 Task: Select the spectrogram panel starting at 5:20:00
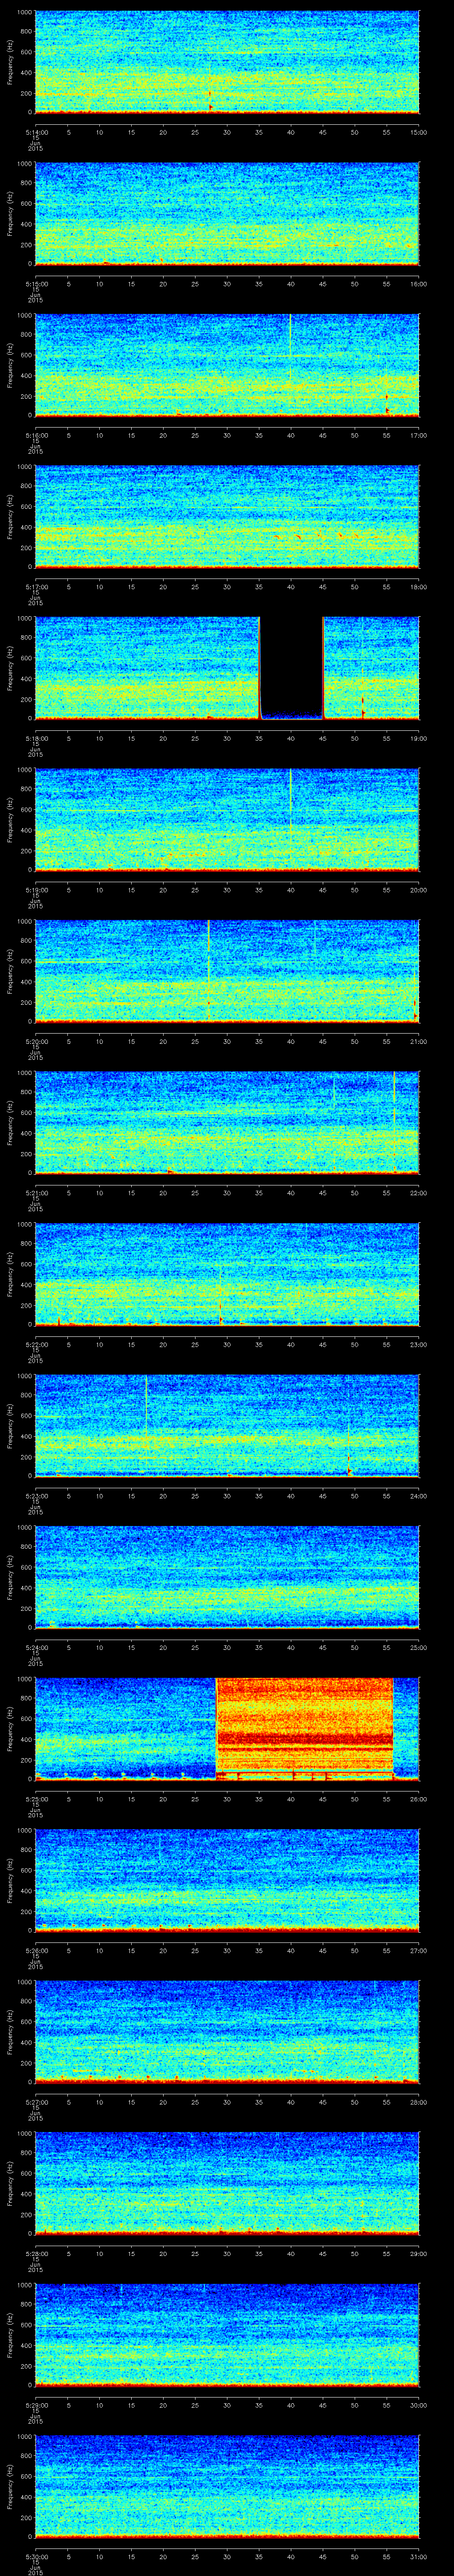tap(227, 971)
